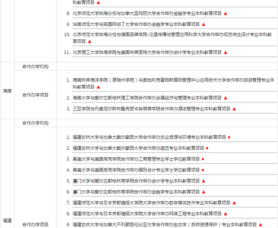The width and height of the screenshot is (278, 228).
Task: Click the red triangle after 北京理工大学珠海学院 accounting item
Action: tap(225, 52)
